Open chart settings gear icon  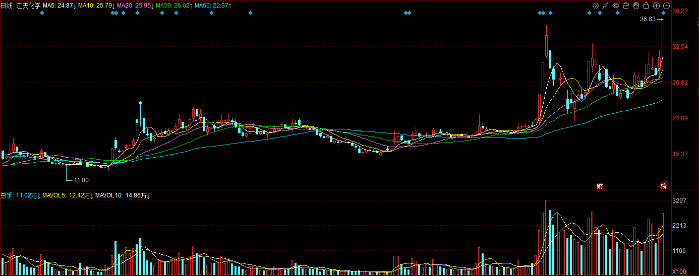[596, 6]
